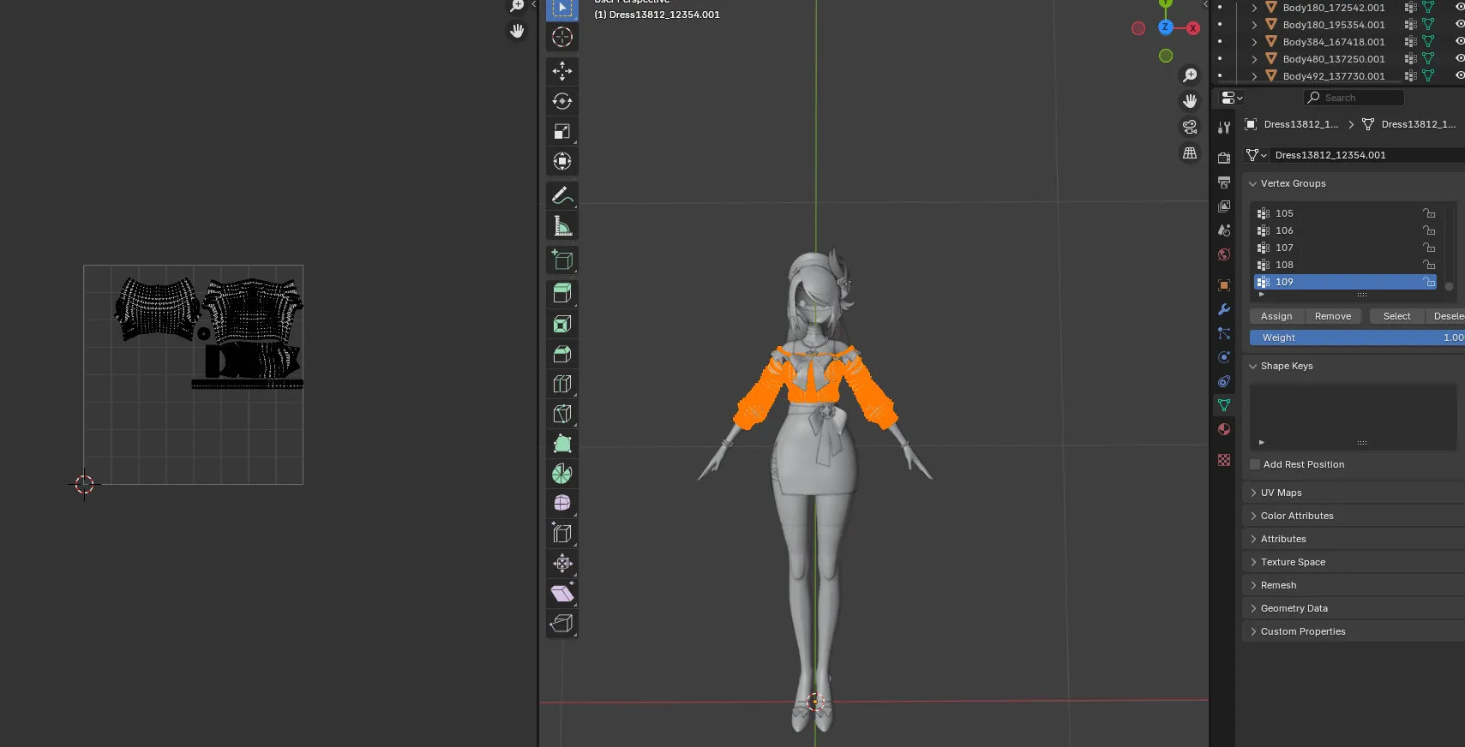
Task: Select the Smooth vertices tool
Action: [562, 503]
